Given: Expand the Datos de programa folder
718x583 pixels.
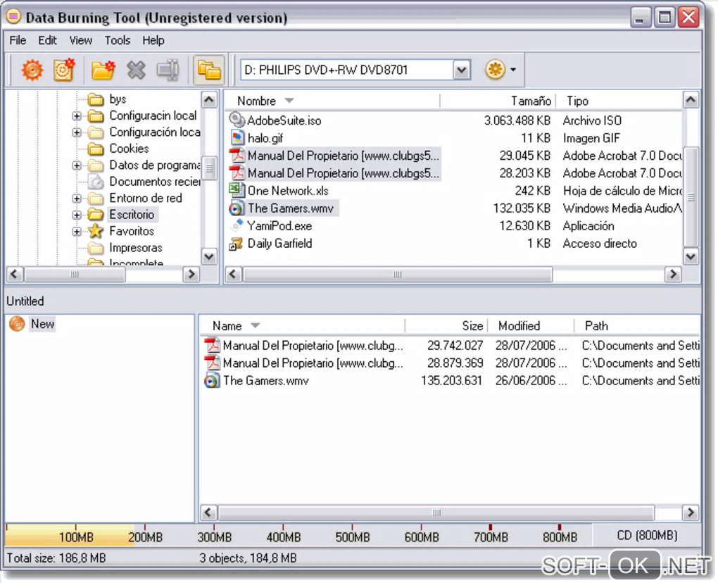Looking at the screenshot, I should pos(77,165).
